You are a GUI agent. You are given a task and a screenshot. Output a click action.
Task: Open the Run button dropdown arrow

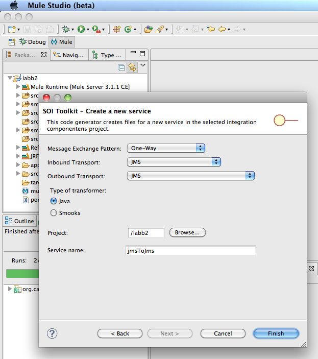88,30
